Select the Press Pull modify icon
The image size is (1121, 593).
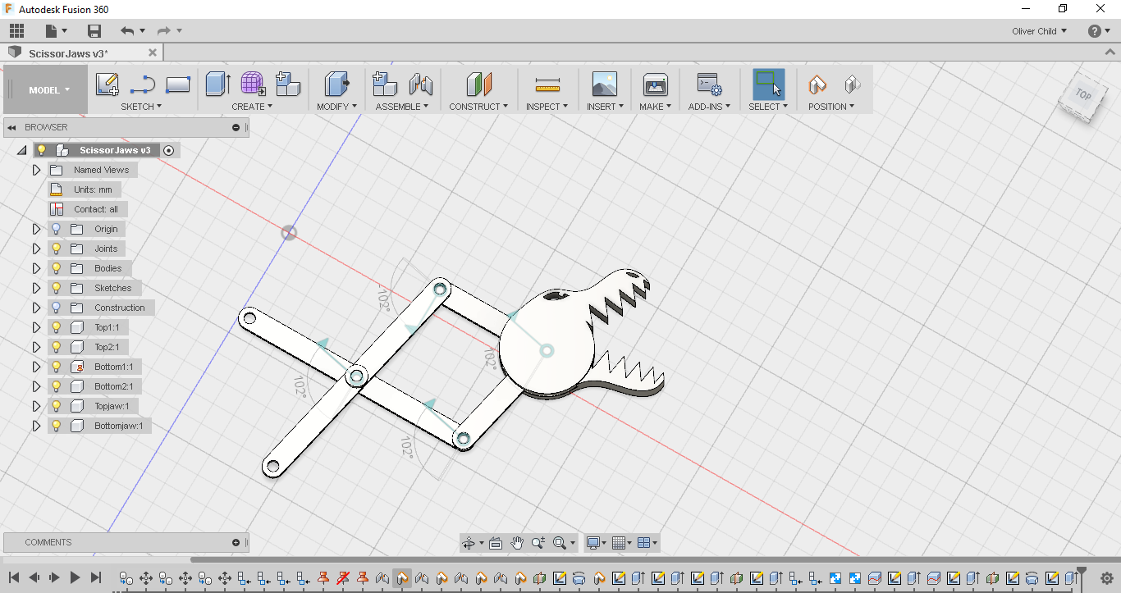(337, 84)
